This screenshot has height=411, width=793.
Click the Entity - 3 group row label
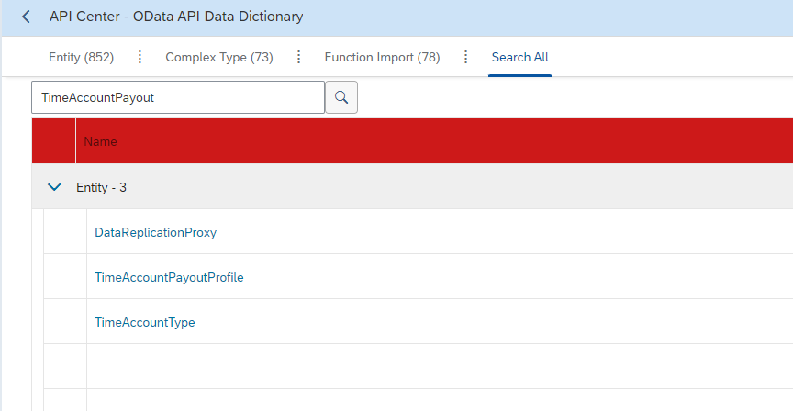coord(101,187)
